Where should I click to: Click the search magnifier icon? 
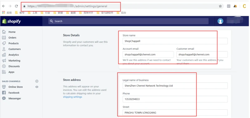(51, 21)
